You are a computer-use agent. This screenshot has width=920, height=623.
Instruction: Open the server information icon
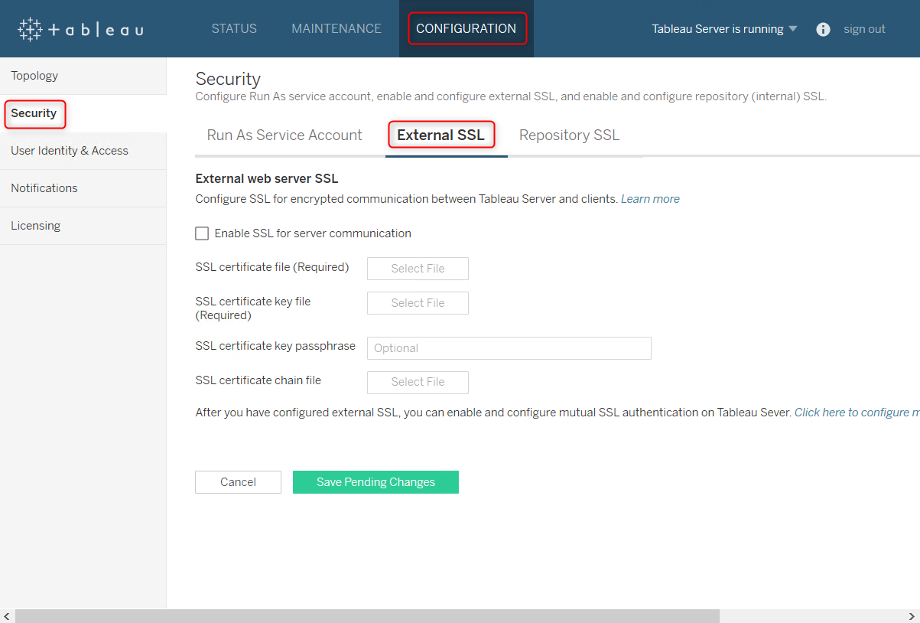[822, 29]
